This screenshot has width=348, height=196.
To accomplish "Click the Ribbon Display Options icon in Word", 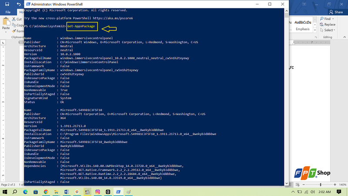I will 304,4.
